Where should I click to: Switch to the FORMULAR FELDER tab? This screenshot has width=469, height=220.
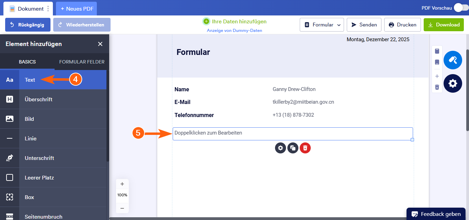tap(82, 62)
